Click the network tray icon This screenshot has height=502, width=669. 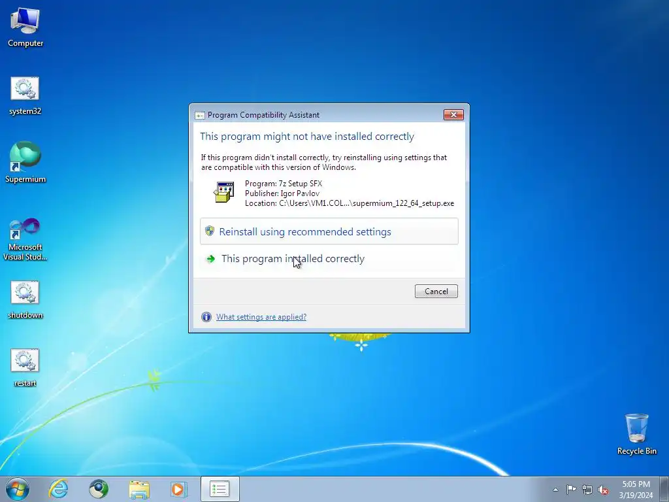click(587, 490)
